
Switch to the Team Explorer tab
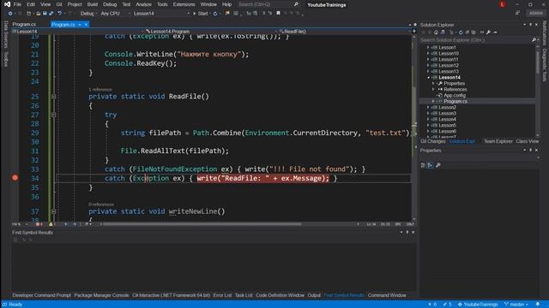498,141
